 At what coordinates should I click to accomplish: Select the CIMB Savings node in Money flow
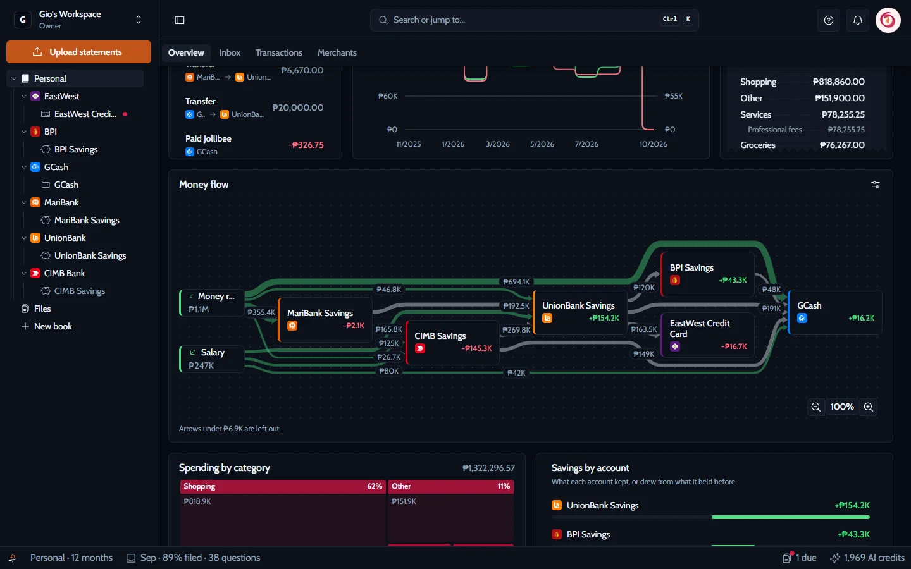click(x=453, y=342)
